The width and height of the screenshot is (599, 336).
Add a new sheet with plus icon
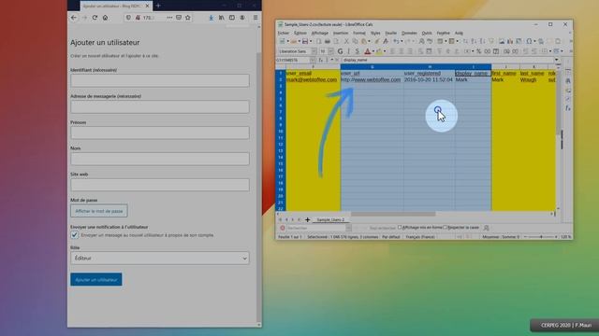click(x=307, y=220)
